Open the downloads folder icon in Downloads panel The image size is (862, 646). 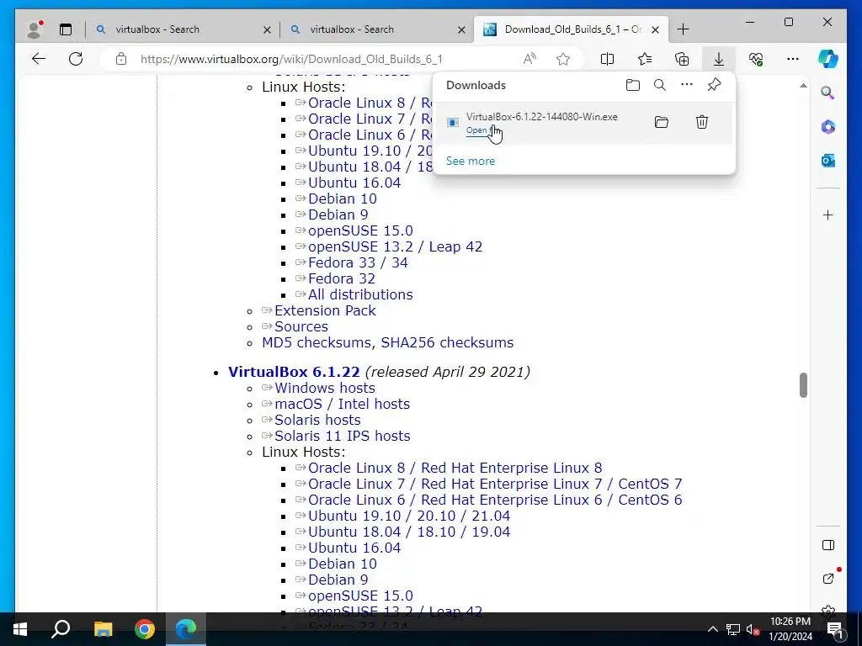(x=633, y=85)
